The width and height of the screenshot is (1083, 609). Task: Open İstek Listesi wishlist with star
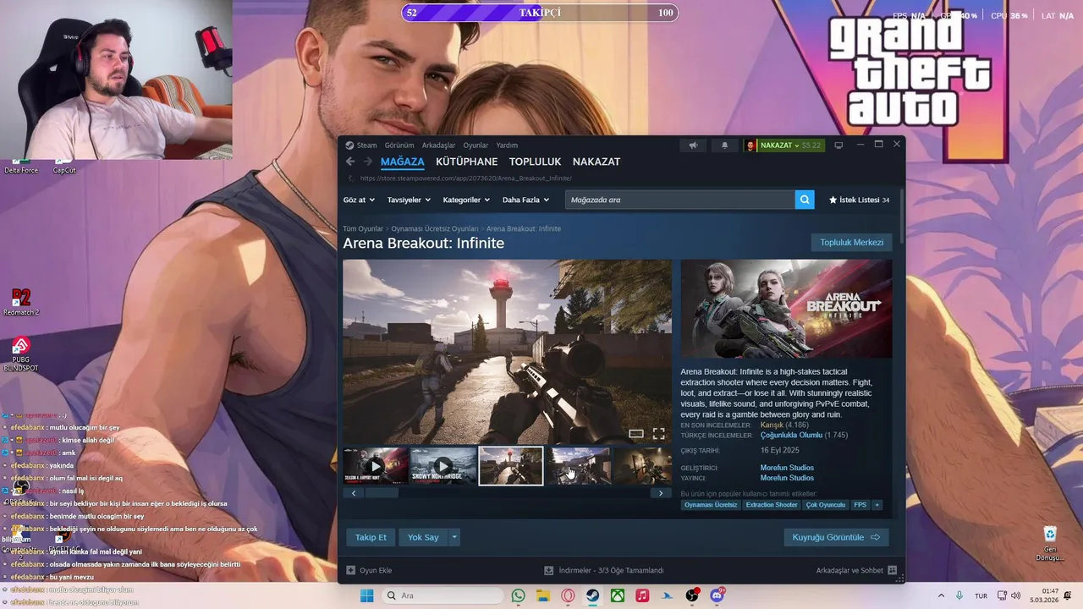pos(859,200)
